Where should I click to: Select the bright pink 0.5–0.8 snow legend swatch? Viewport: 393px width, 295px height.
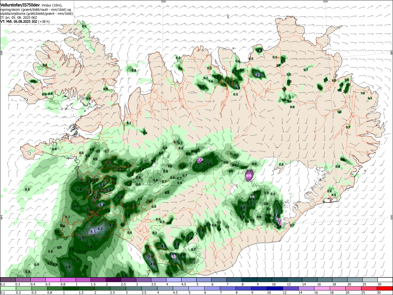coord(53,280)
